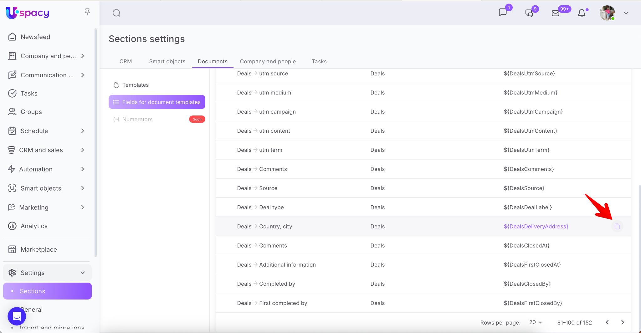The width and height of the screenshot is (641, 333).
Task: Open the notifications bell icon
Action: click(582, 13)
